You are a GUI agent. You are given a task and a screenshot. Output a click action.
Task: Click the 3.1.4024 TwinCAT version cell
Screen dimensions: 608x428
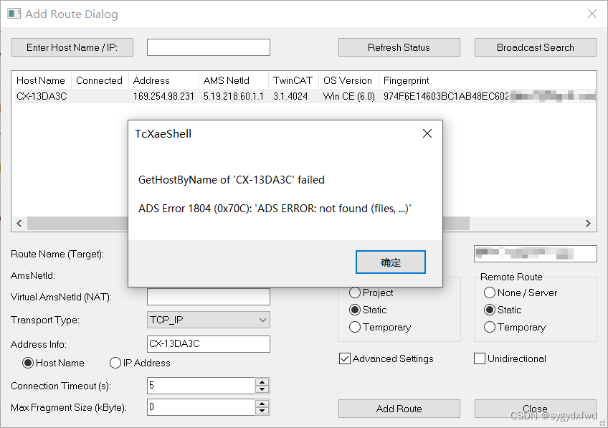pyautogui.click(x=290, y=96)
